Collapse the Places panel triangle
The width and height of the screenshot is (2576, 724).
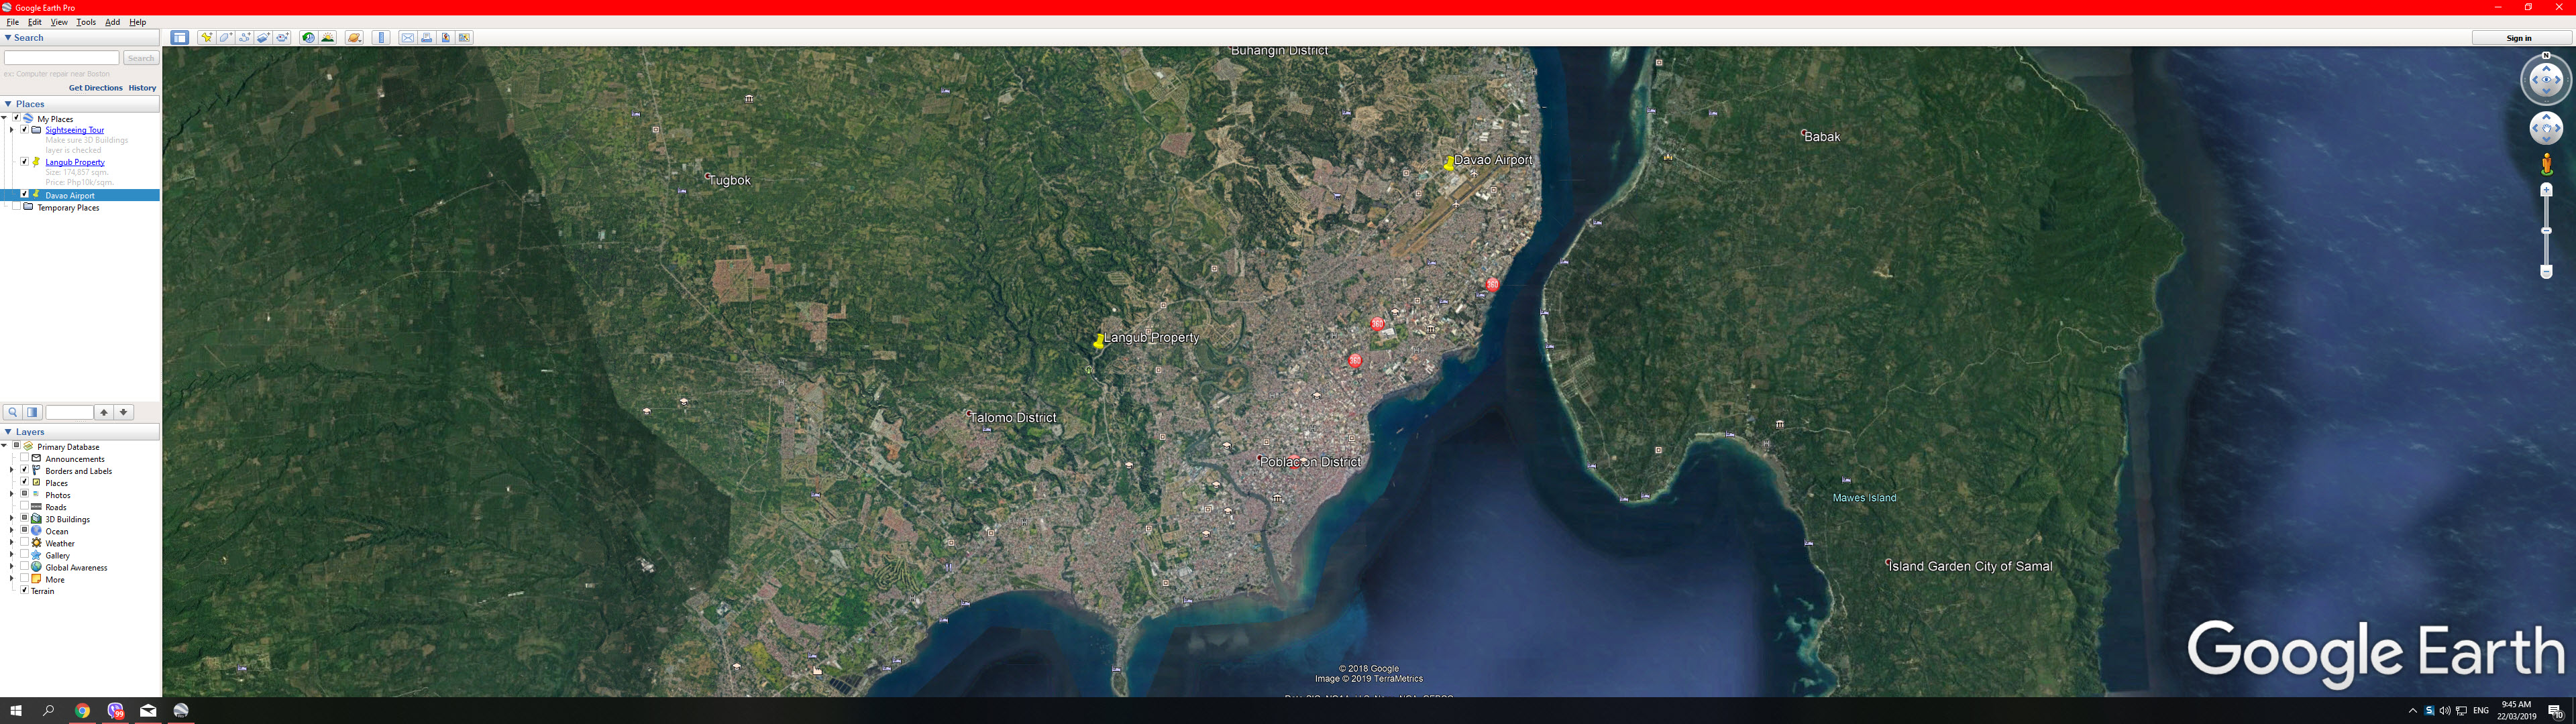click(8, 104)
